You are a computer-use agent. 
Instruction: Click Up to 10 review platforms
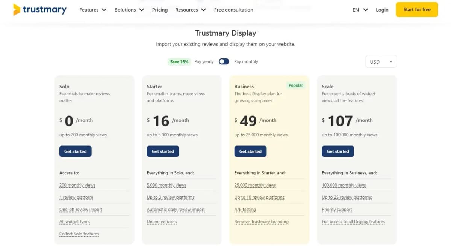pos(259,197)
